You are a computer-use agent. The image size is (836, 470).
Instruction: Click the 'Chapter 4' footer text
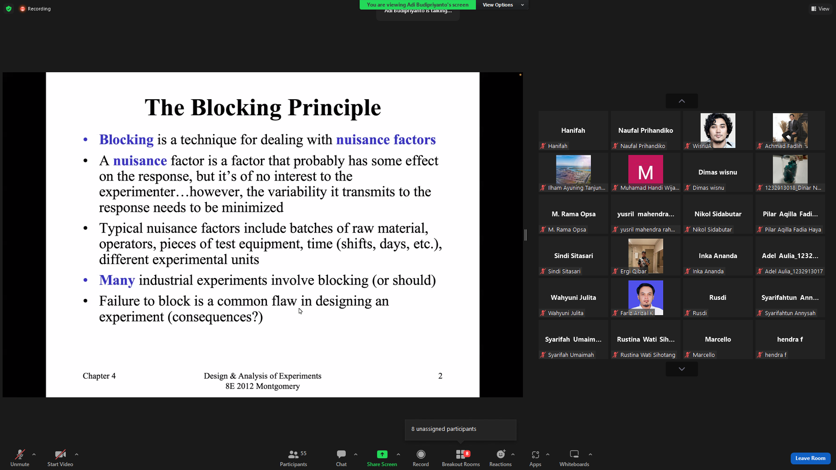pos(99,376)
